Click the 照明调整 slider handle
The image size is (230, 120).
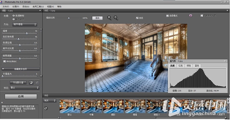click(x=20, y=59)
